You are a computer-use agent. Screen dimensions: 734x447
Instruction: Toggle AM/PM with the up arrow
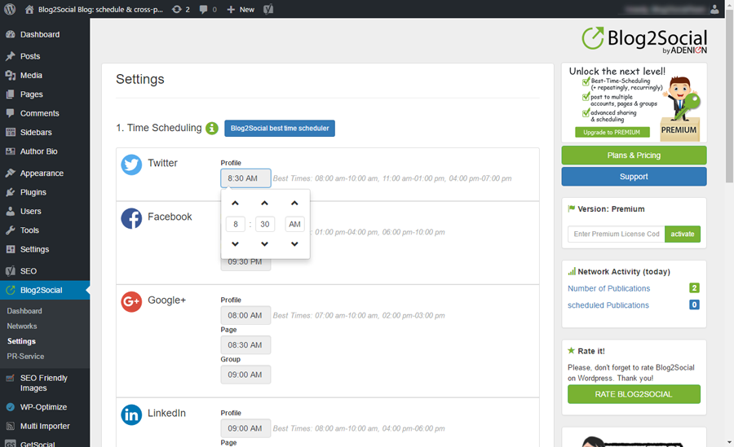pos(294,203)
